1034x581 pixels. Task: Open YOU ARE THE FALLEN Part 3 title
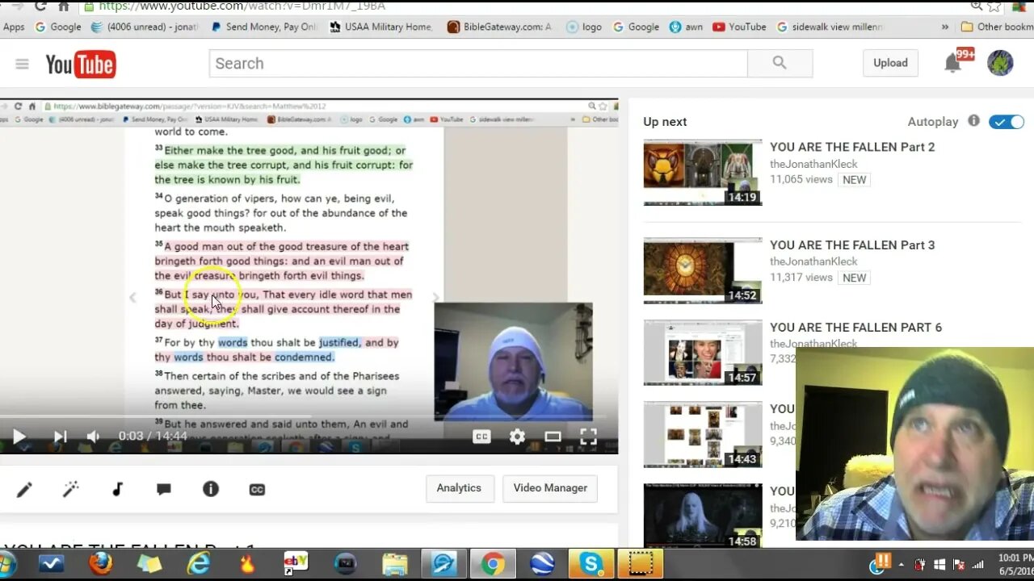pos(852,245)
